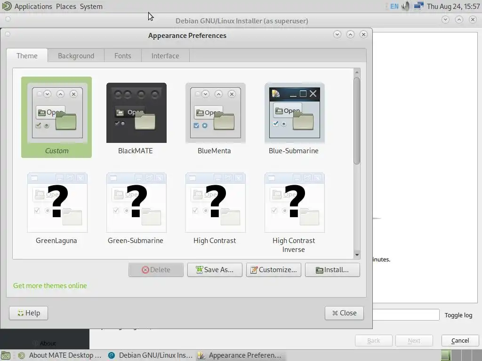
Task: Click the installer window's close icon
Action: [x=473, y=20]
